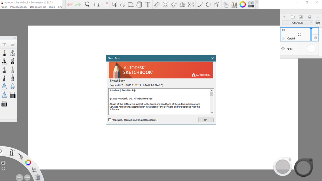Activate the Crop tool

(114, 5)
